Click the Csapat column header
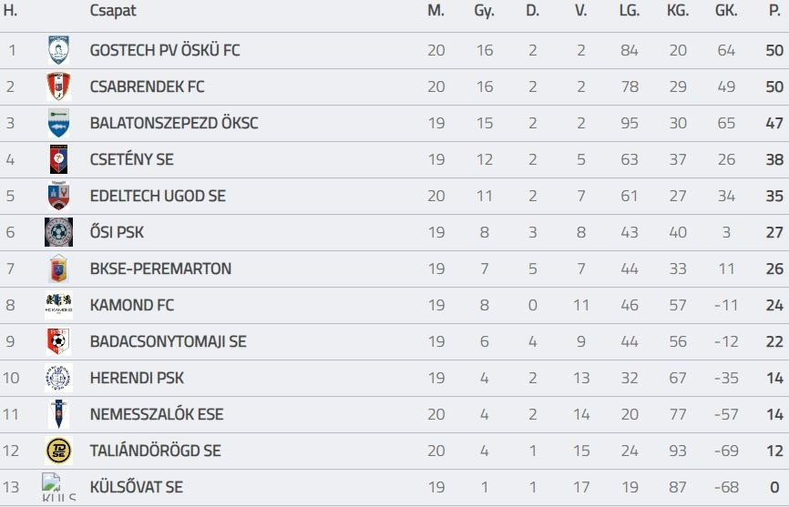The image size is (789, 507). [x=113, y=11]
